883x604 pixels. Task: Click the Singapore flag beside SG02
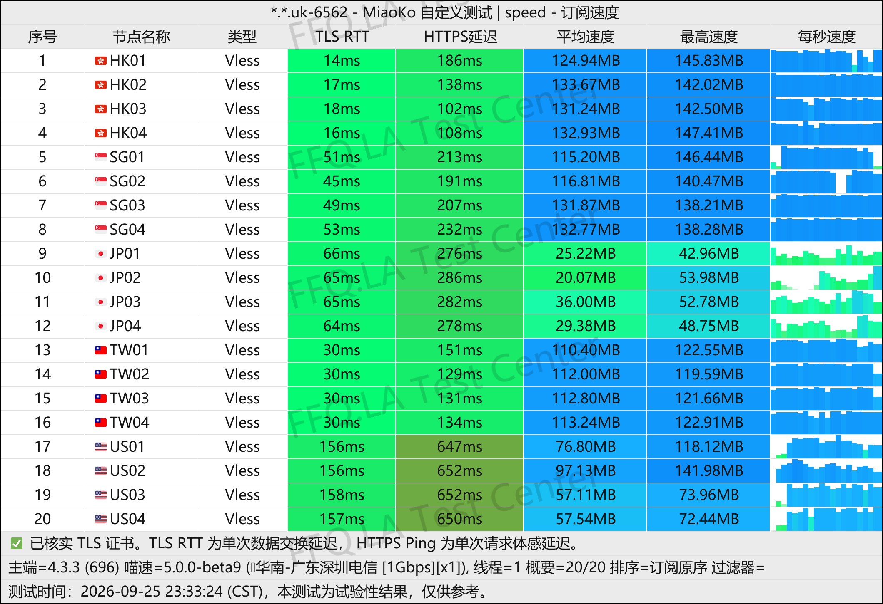100,181
